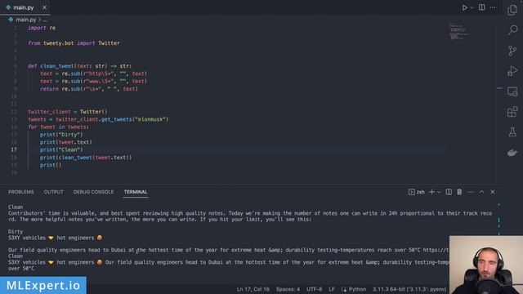Maximize the panel with chevron up
523x294 pixels.
coord(481,192)
